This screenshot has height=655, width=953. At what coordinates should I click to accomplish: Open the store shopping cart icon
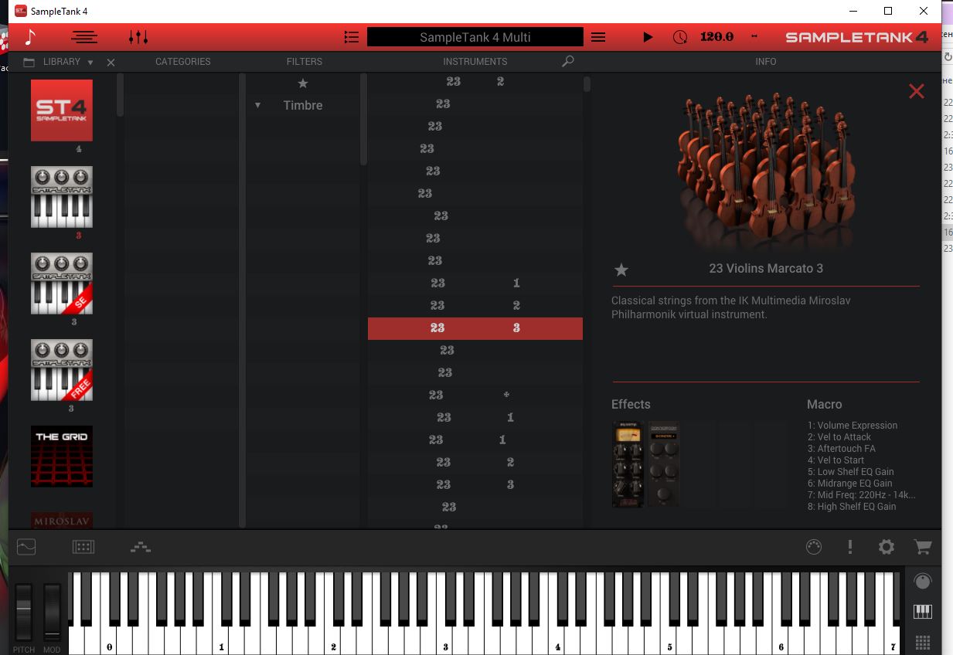coord(923,547)
